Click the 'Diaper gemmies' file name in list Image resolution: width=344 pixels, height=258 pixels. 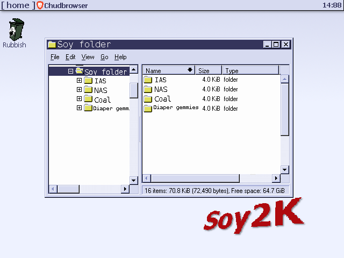pyautogui.click(x=176, y=107)
